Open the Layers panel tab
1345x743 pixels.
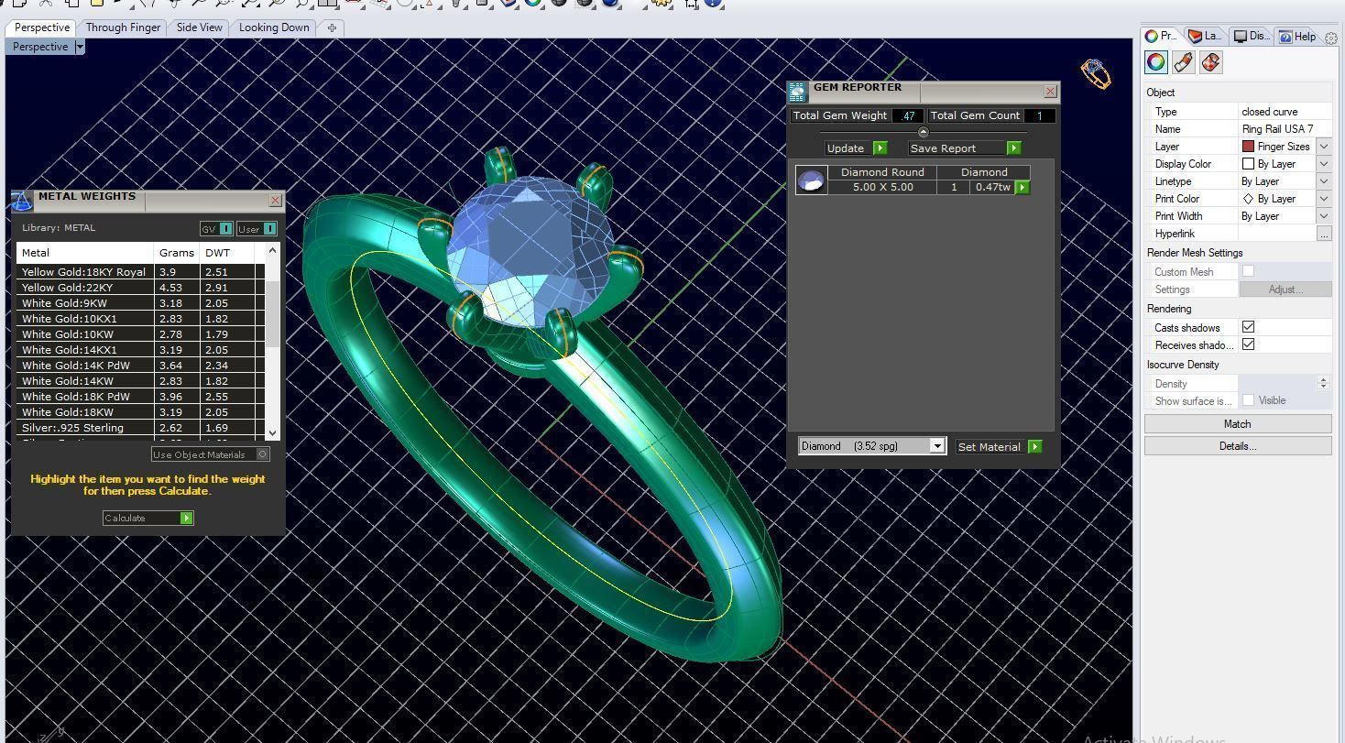(1205, 37)
